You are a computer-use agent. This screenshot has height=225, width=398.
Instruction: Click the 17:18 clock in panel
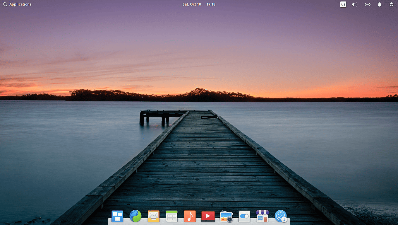pyautogui.click(x=211, y=4)
